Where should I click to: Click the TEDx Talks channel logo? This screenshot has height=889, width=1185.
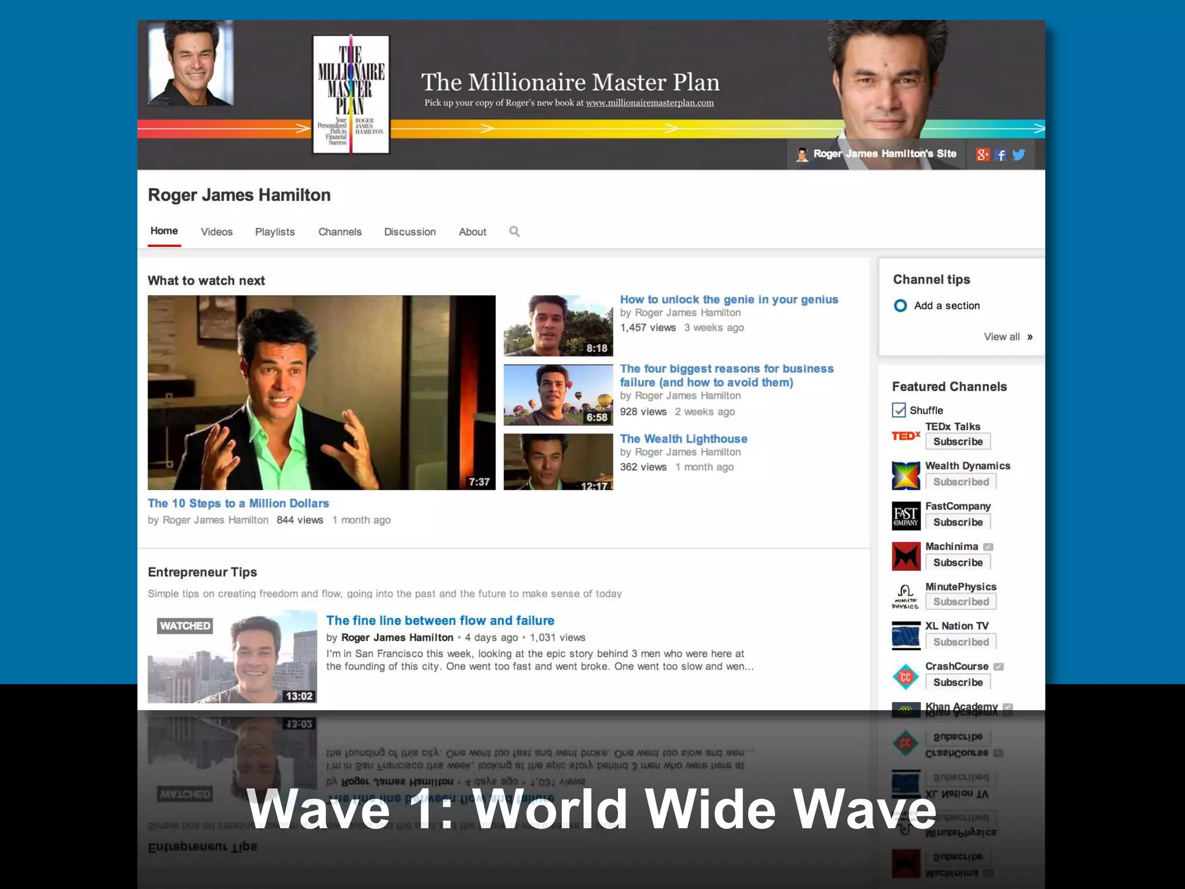pyautogui.click(x=906, y=436)
